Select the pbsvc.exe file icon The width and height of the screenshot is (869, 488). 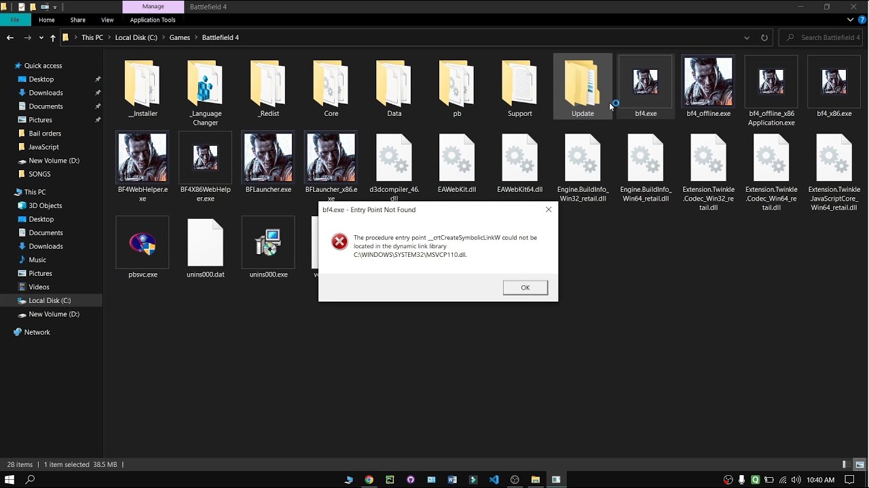click(143, 243)
